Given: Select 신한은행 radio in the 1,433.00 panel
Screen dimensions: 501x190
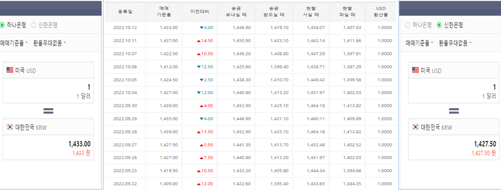Looking at the screenshot, I should point(34,25).
